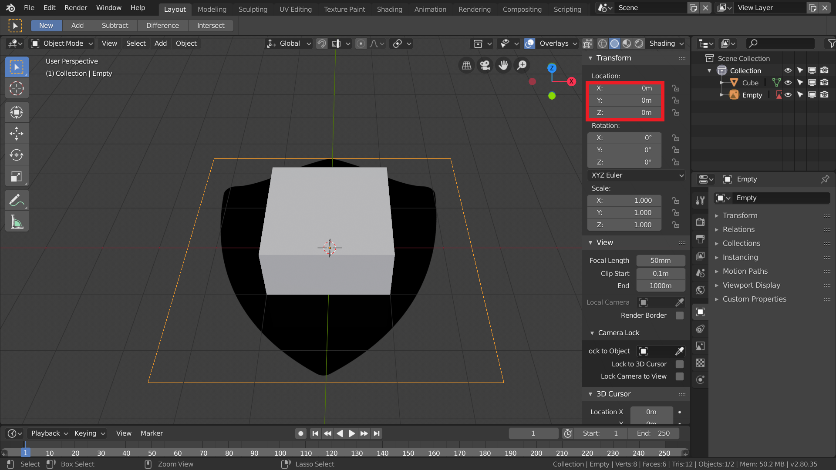Switch to camera view icon

click(485, 65)
